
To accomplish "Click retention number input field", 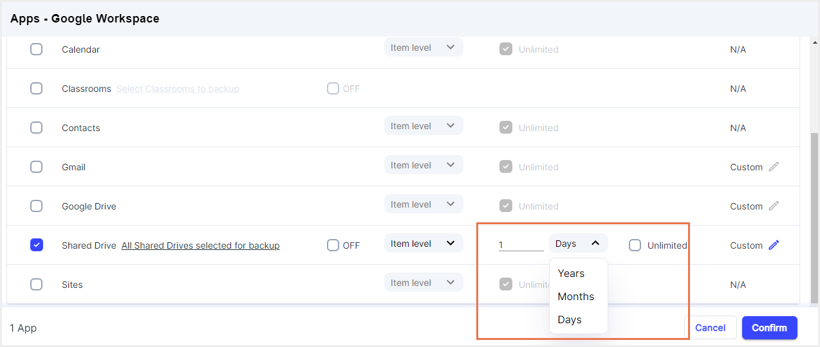I will click(520, 245).
